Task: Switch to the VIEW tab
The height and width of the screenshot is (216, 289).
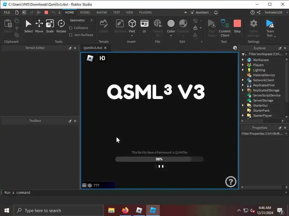Action: [129, 12]
